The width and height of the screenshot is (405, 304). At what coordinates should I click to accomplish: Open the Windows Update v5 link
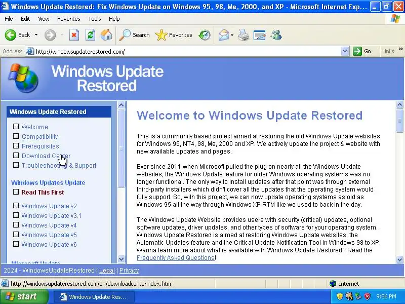point(49,235)
